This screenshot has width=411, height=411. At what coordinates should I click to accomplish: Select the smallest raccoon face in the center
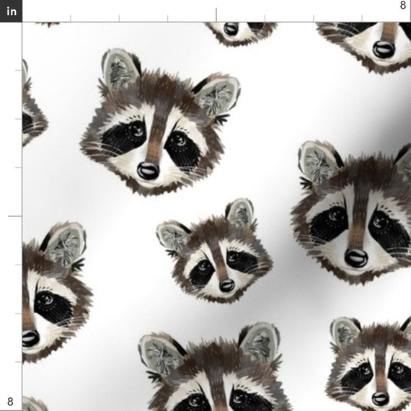pos(215,251)
